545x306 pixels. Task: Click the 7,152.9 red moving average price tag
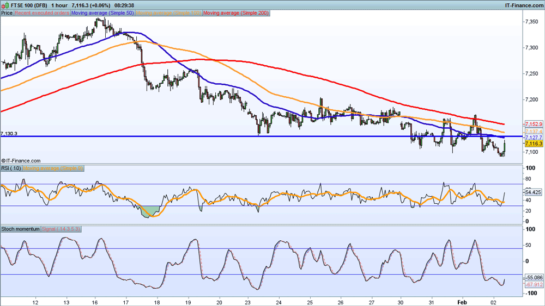click(x=534, y=124)
